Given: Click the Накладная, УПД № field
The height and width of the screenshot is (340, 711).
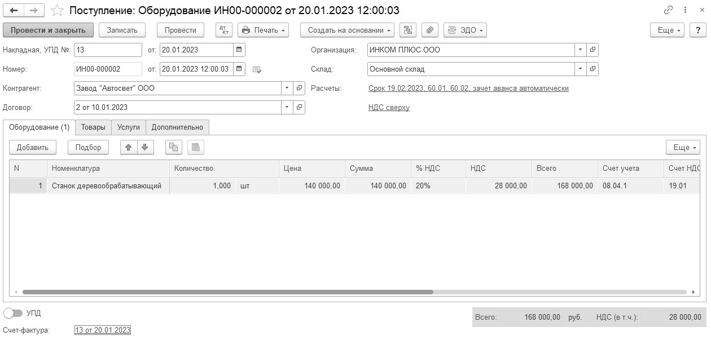Looking at the screenshot, I should [108, 50].
